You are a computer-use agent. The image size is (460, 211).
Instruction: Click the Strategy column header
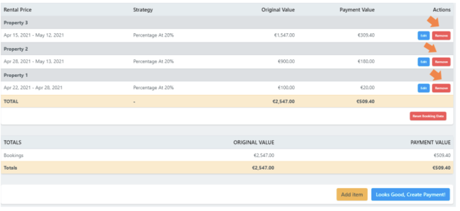(x=143, y=9)
